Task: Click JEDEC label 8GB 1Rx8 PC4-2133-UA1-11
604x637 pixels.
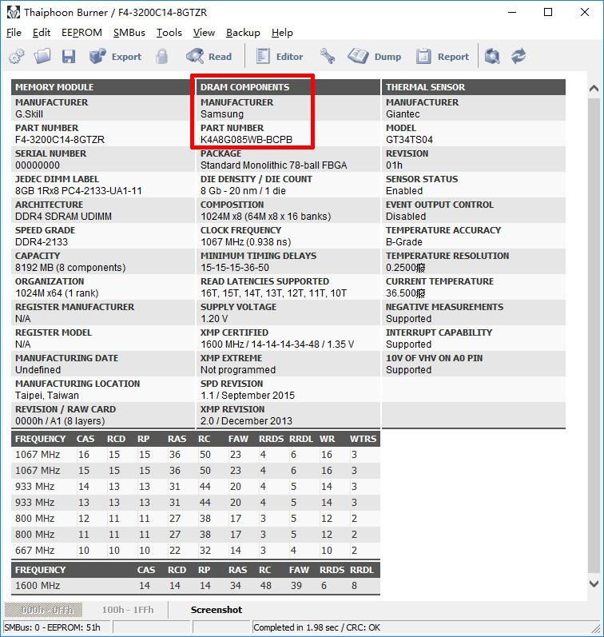Action: point(78,191)
